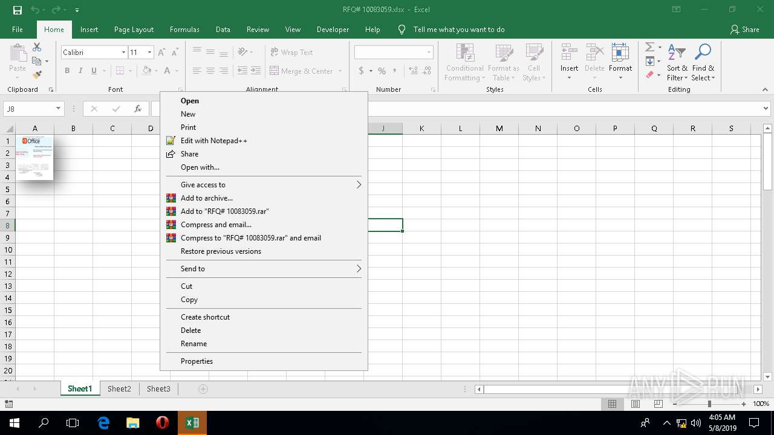
Task: Open the font size dropdown
Action: (149, 53)
